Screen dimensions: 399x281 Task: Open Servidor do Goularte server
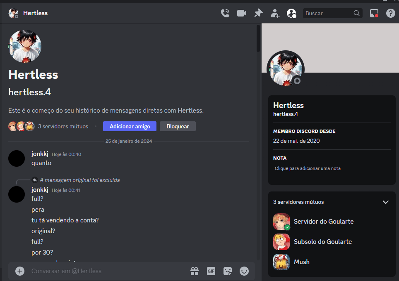click(x=332, y=222)
